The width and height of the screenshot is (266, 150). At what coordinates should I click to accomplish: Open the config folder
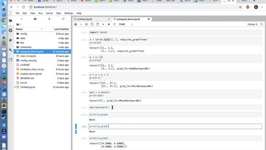tap(42, 34)
